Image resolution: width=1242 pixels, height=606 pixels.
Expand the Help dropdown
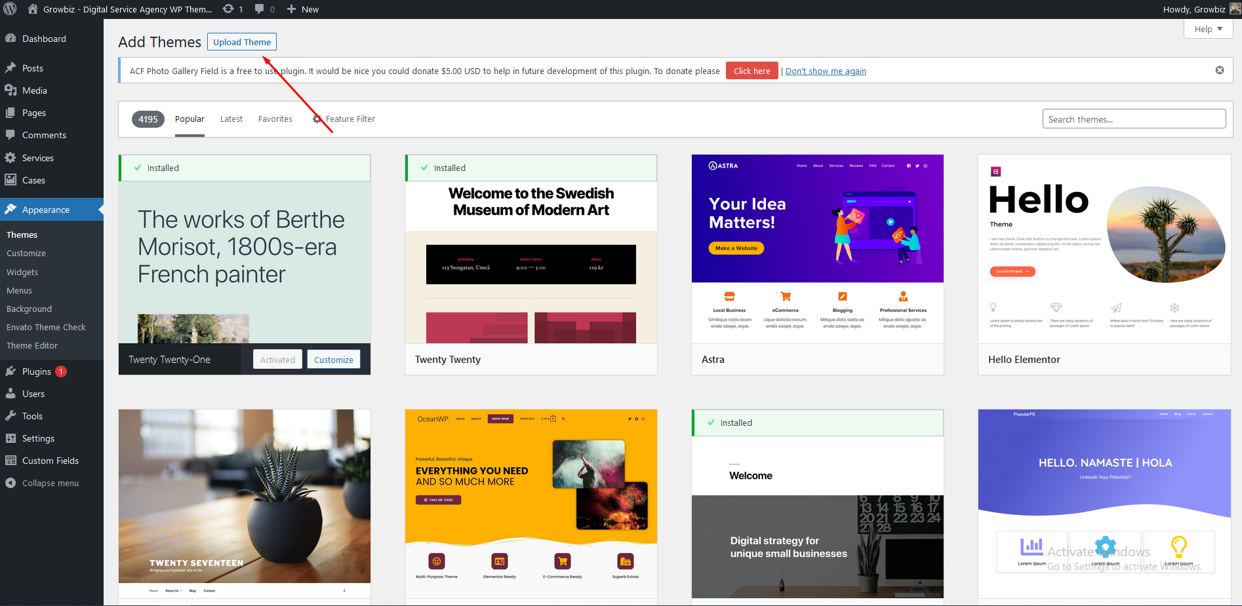[x=1208, y=29]
